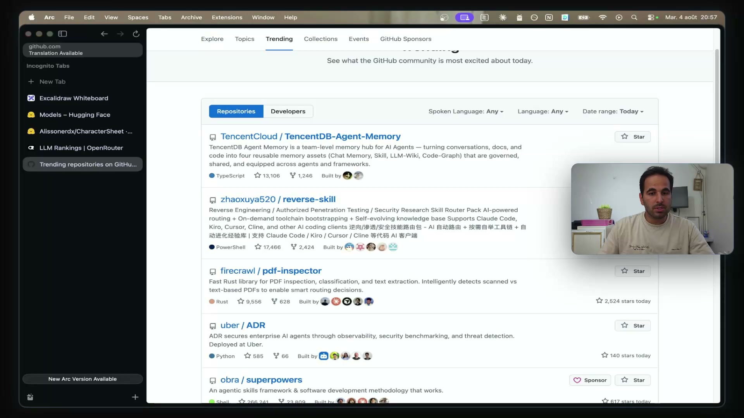The image size is (744, 418).
Task: Select the Trending nav tab
Action: tap(279, 39)
